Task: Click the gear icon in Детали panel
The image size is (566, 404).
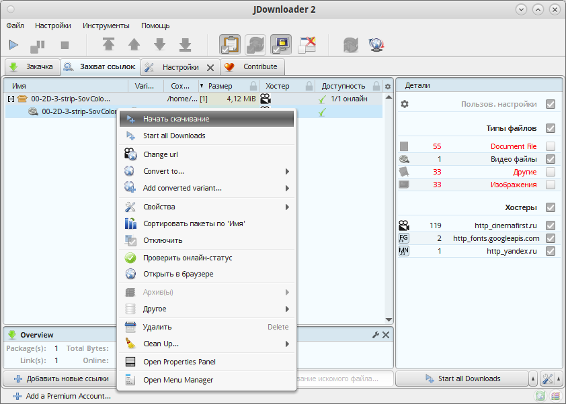Action: point(405,104)
